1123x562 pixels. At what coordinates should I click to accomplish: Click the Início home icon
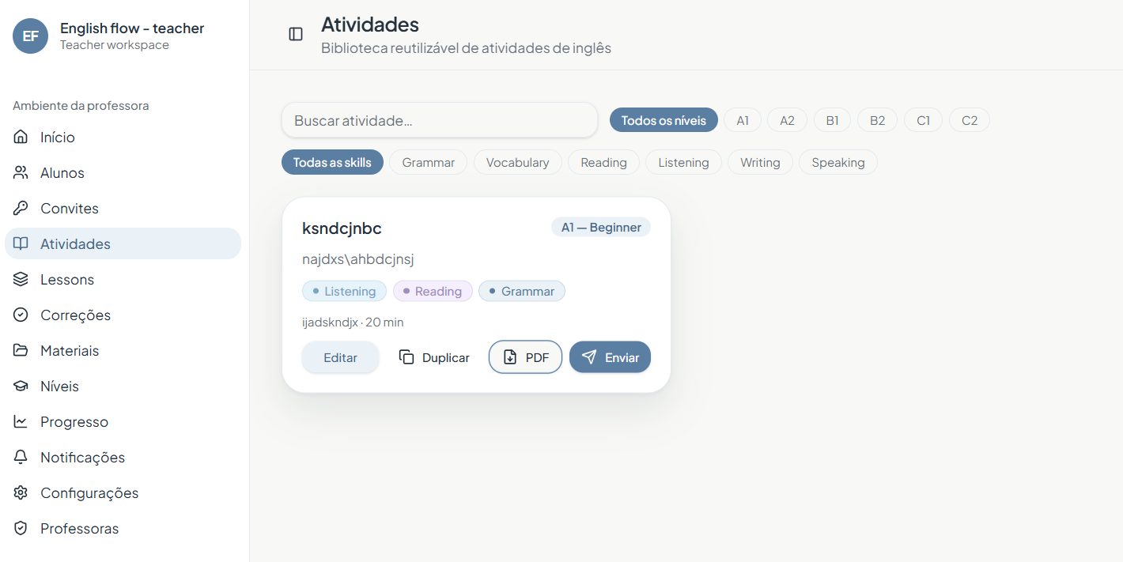point(21,137)
